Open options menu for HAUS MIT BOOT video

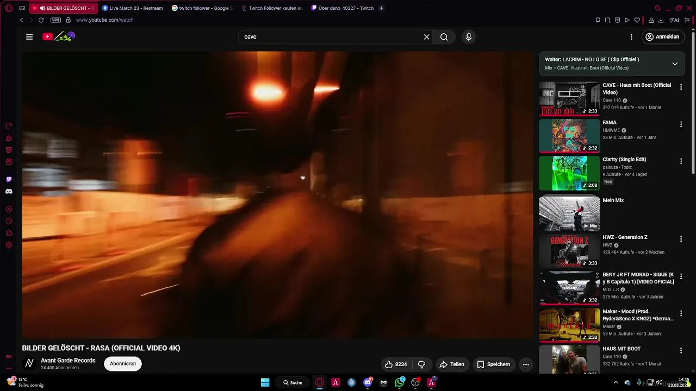pos(681,350)
